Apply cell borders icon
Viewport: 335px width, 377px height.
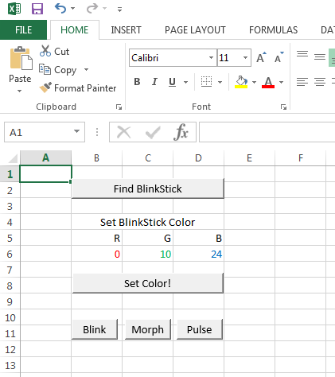pyautogui.click(x=206, y=82)
